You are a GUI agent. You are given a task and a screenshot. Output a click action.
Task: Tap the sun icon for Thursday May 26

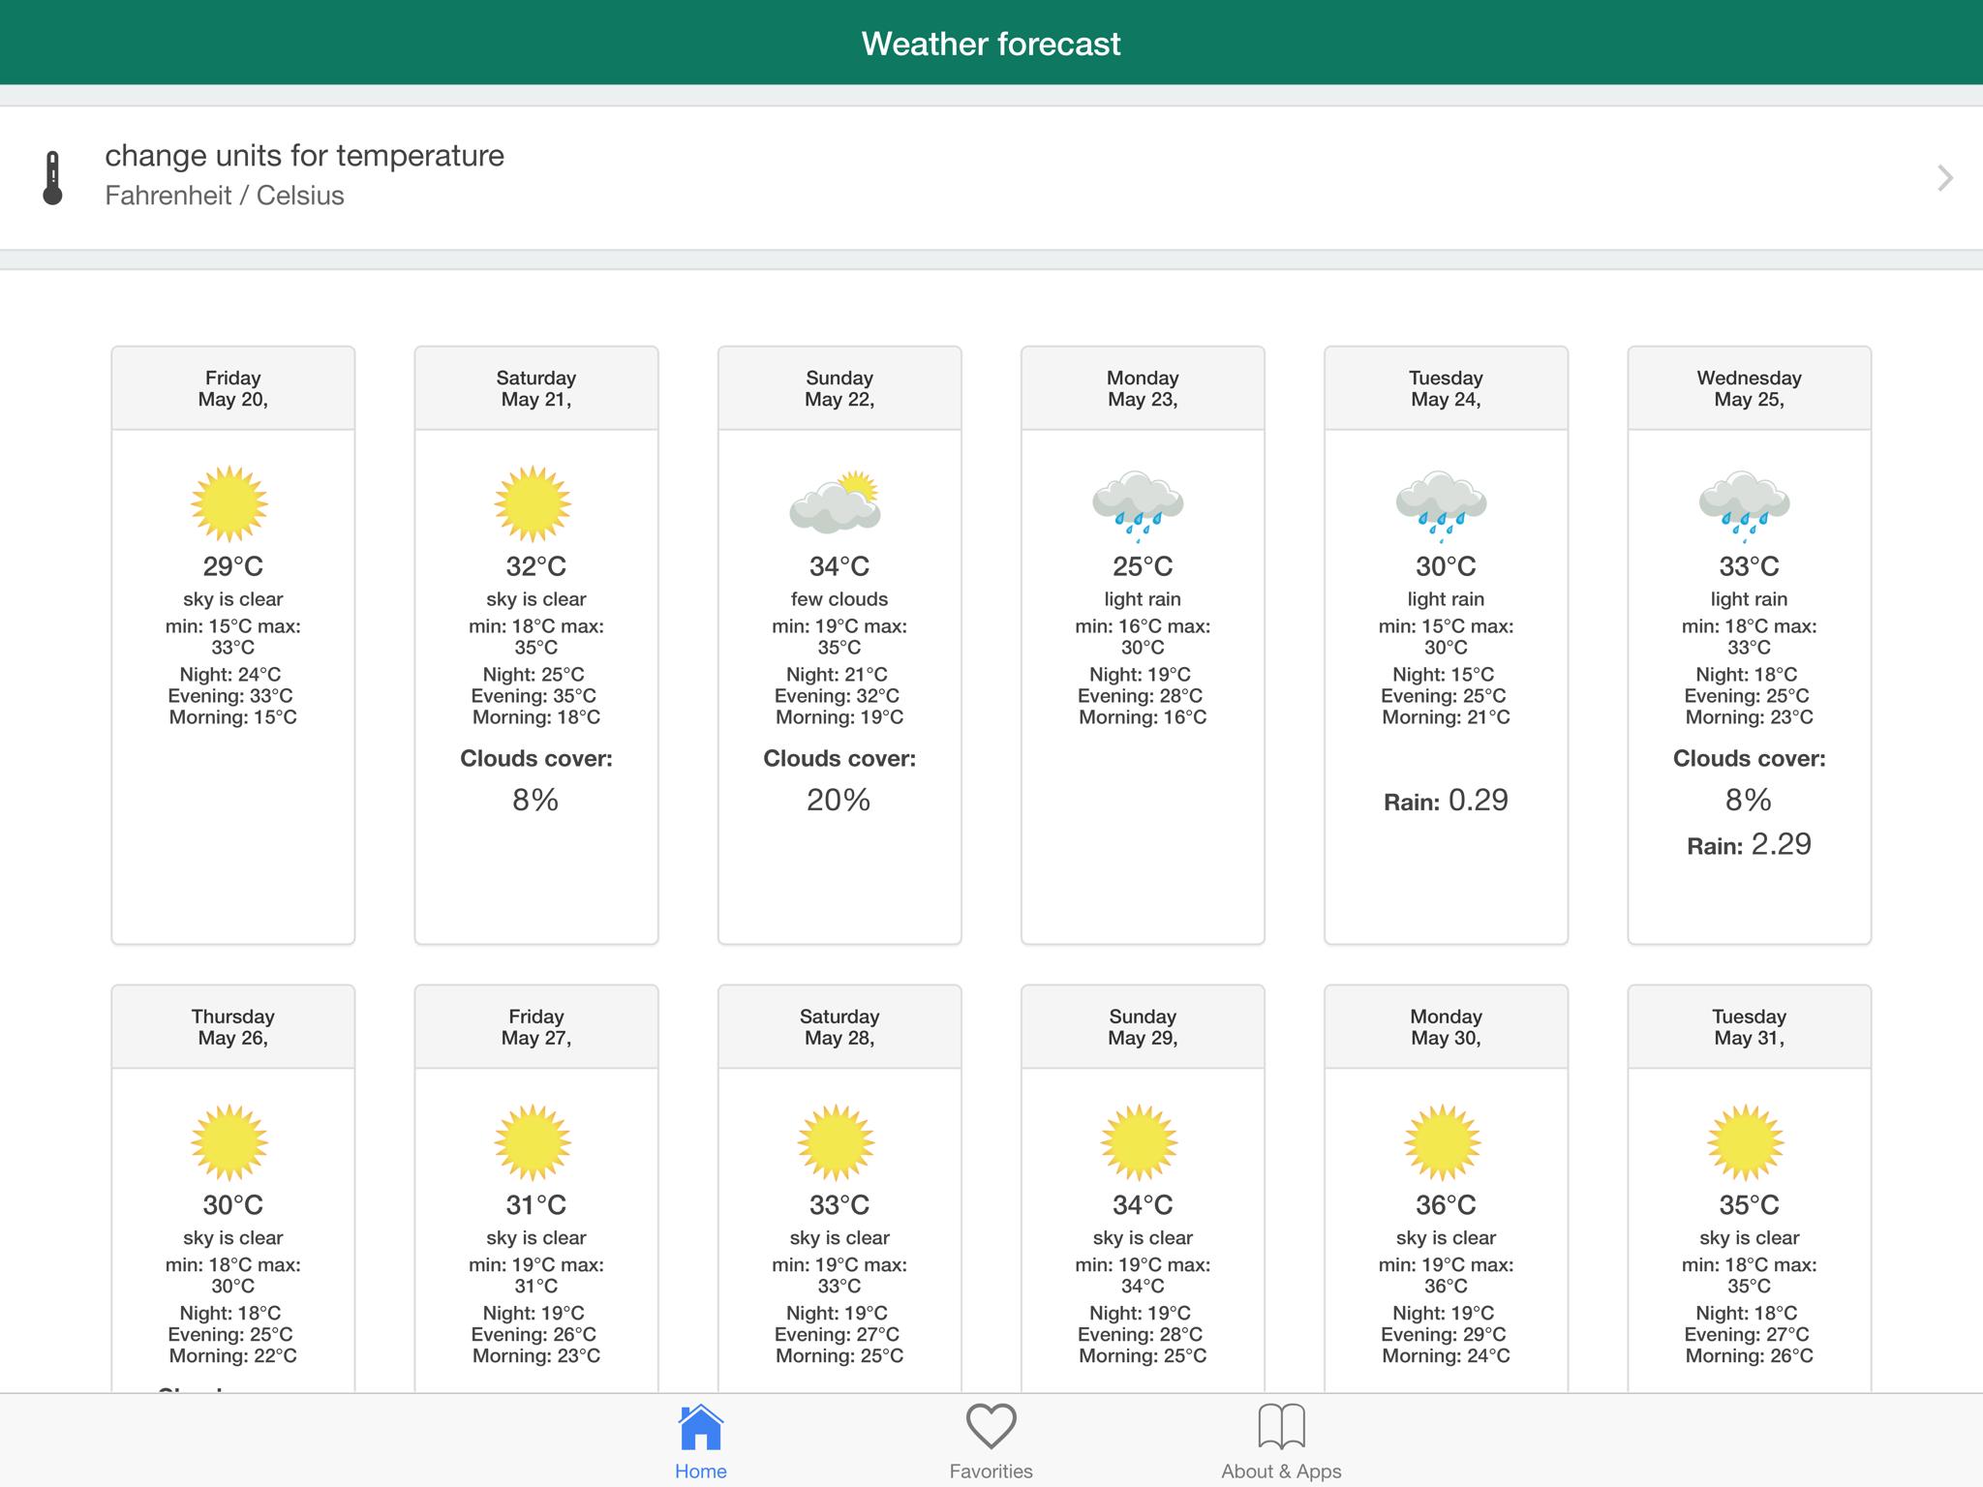[229, 1142]
